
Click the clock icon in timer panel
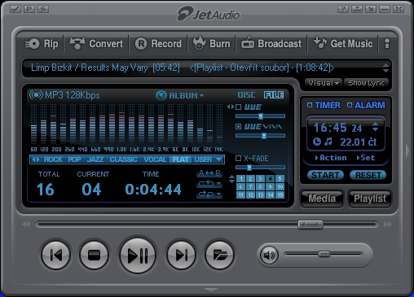(x=317, y=142)
